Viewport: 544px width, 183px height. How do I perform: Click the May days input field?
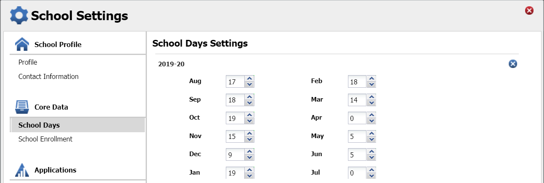point(357,136)
